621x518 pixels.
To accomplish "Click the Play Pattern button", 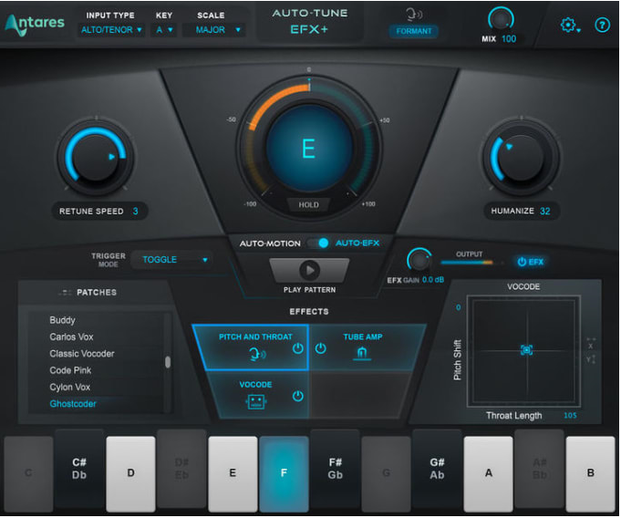I will pos(309,271).
